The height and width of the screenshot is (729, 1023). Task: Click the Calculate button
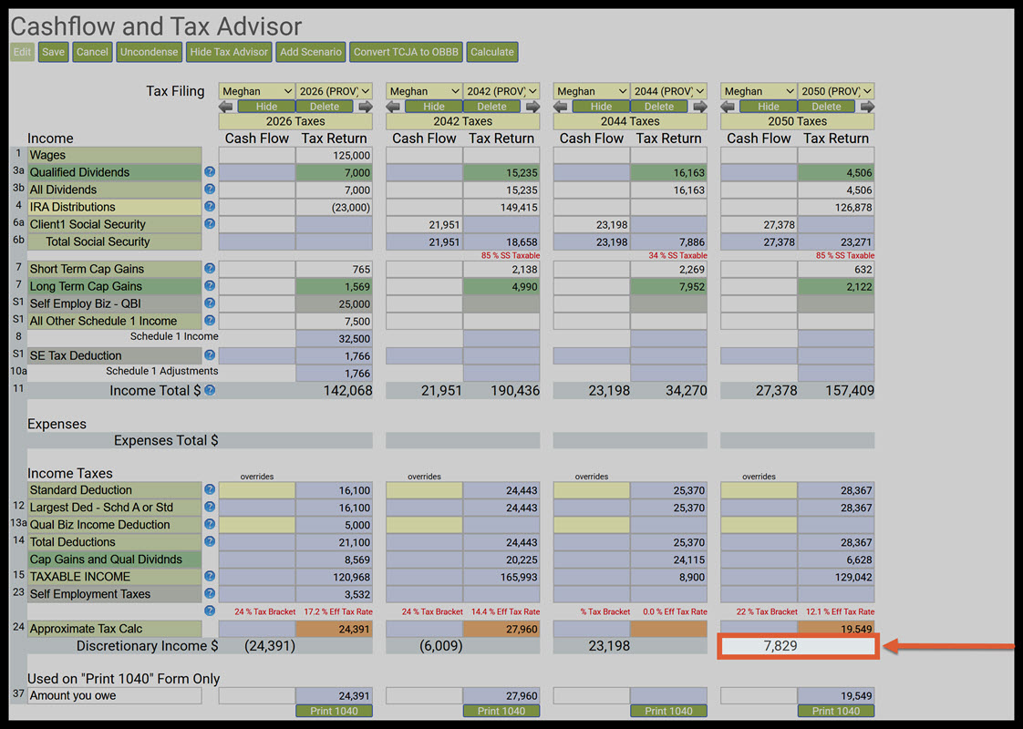click(x=492, y=52)
